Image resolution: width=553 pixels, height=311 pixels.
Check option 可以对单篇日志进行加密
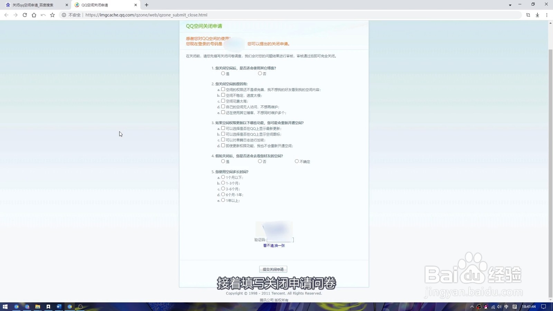tap(223, 140)
